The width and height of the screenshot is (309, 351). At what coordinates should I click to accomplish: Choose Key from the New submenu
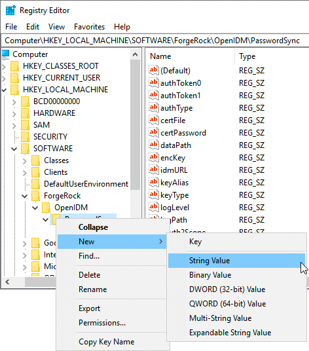click(x=236, y=242)
